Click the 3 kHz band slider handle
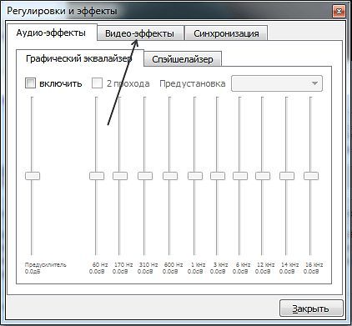Screen dimensions: 352x326 (218, 176)
